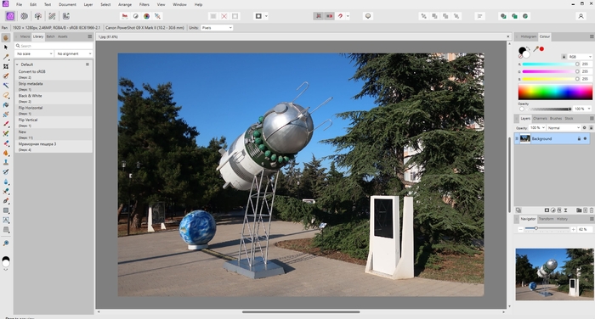This screenshot has width=595, height=319.
Task: Apply Auto Levels from toolbar
Action: coord(125,16)
